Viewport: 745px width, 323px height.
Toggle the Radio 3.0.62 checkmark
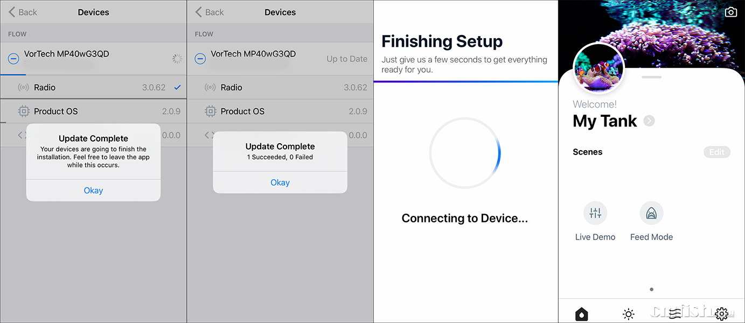pos(178,87)
